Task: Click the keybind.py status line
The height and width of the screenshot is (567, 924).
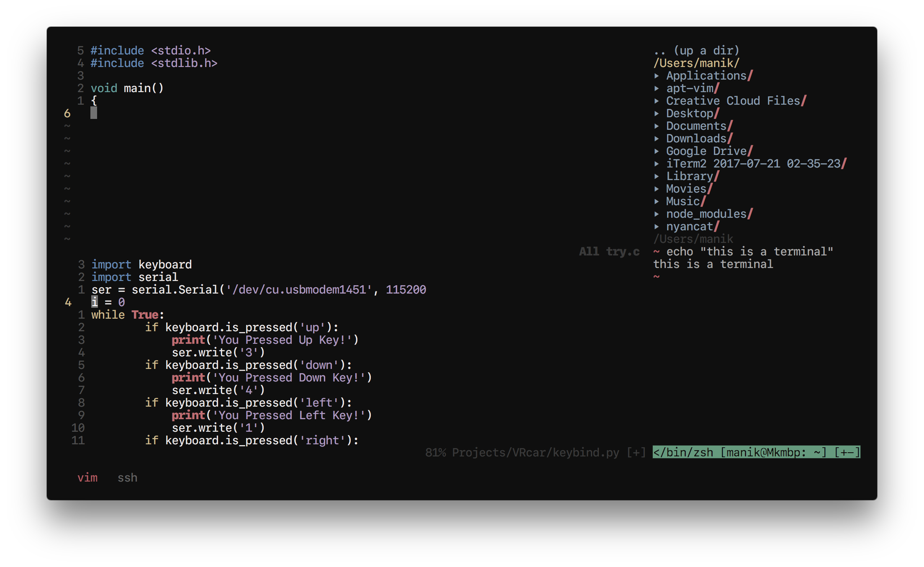Action: [x=535, y=453]
